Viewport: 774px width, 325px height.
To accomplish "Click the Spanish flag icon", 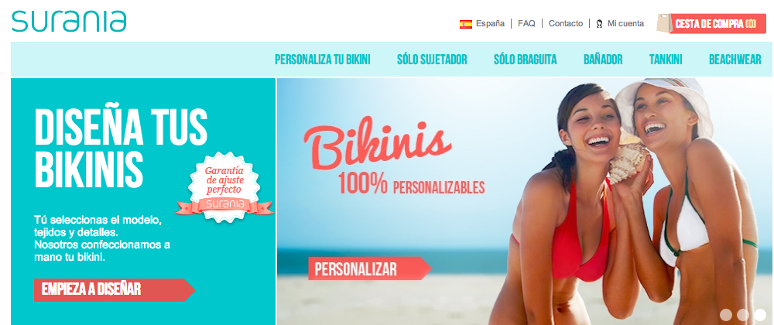I will (465, 24).
